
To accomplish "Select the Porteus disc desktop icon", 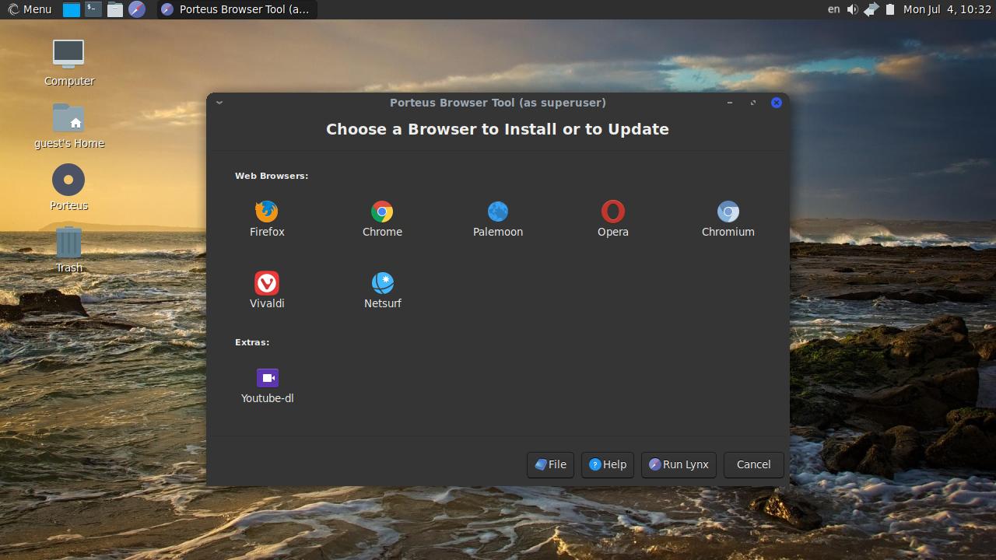I will [x=68, y=180].
